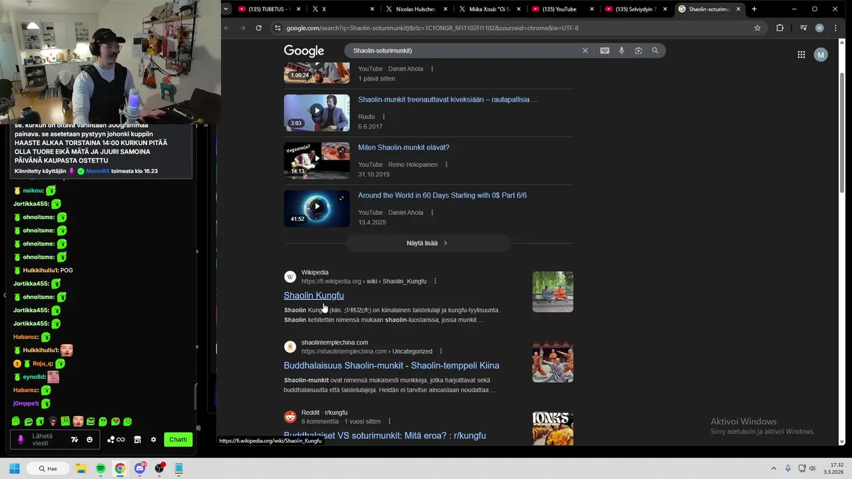Open Google account M avatar
The height and width of the screenshot is (479, 852).
click(821, 55)
